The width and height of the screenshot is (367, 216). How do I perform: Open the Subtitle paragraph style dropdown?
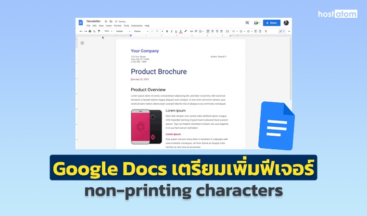point(123,31)
